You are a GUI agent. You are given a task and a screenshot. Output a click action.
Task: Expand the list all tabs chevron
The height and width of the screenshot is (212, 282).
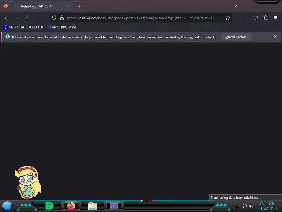click(x=235, y=6)
